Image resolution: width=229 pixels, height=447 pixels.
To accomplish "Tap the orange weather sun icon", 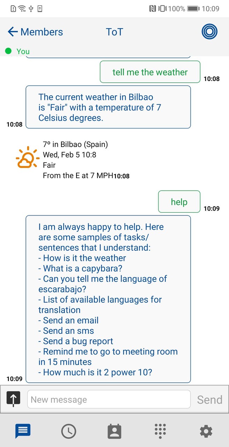I will tap(27, 158).
